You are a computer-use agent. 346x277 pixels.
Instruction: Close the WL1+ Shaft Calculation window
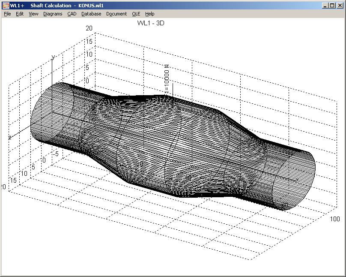(x=340, y=5)
